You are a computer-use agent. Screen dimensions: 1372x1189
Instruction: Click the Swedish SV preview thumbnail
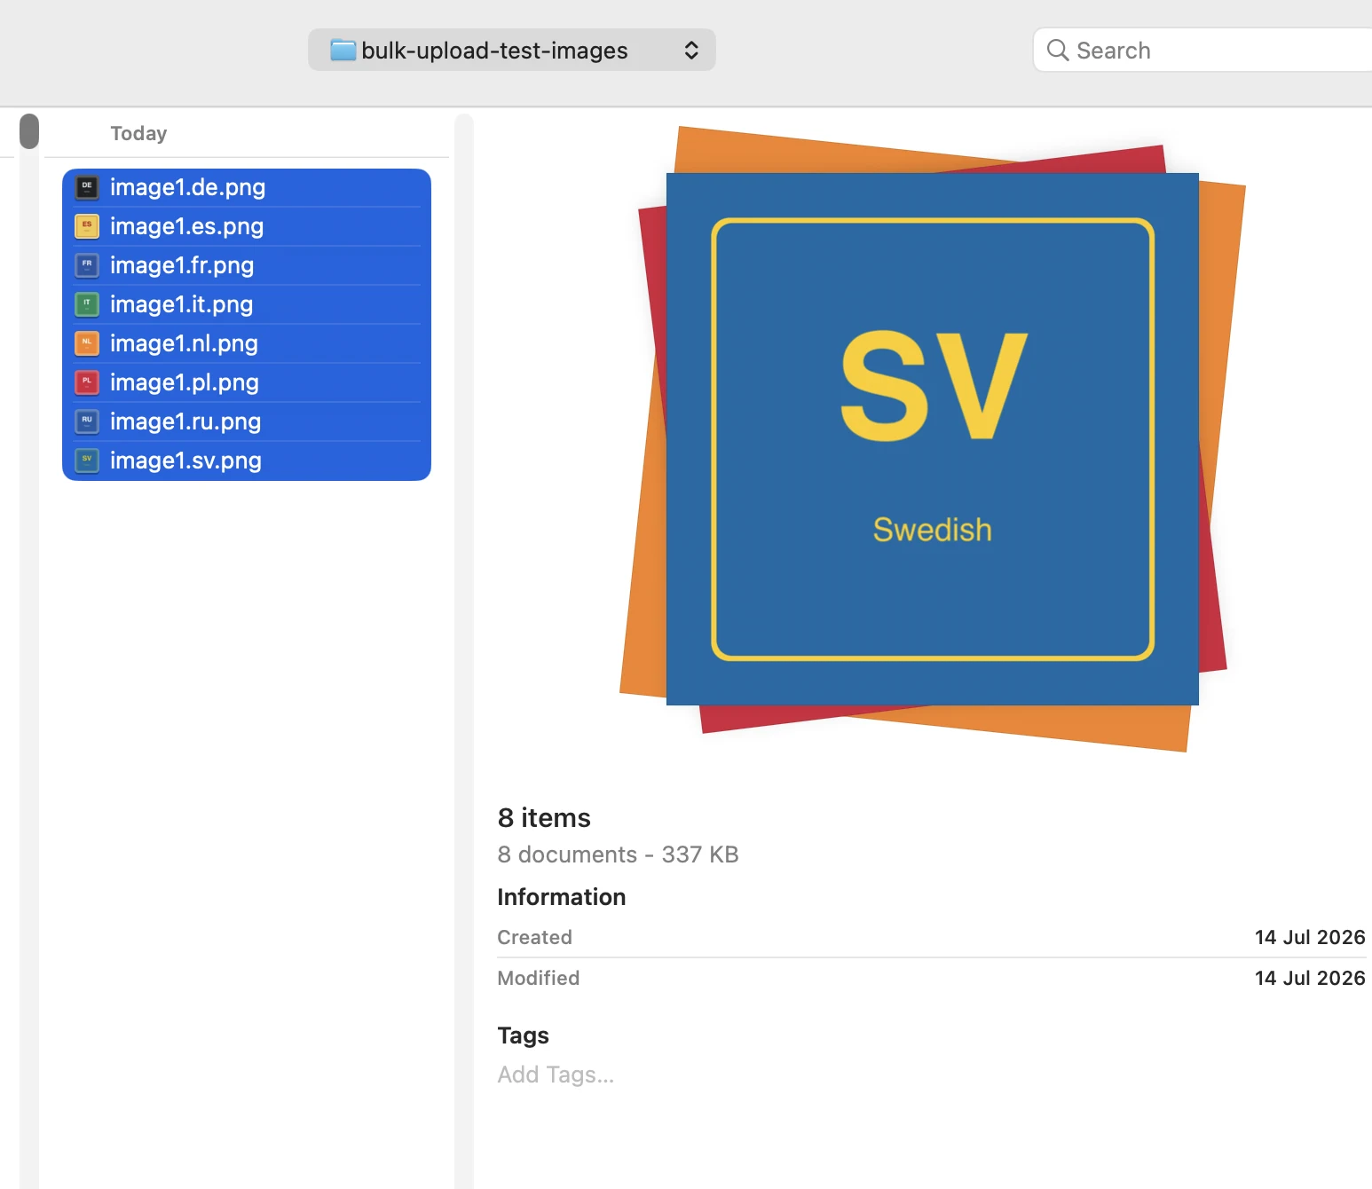(933, 439)
